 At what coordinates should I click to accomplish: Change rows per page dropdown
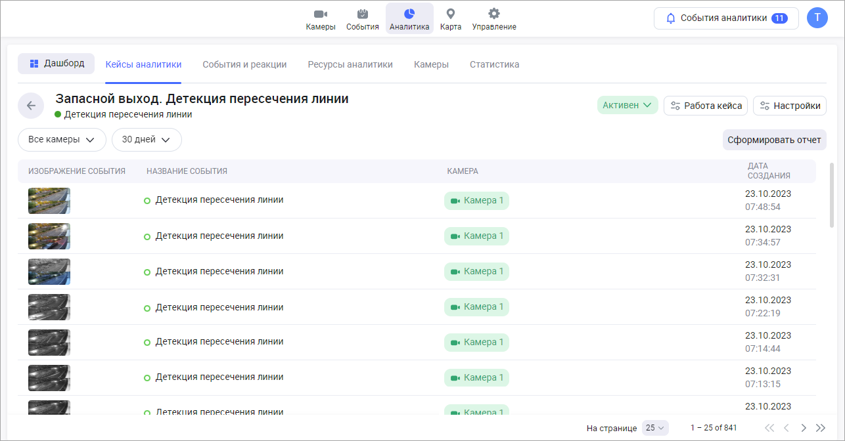point(655,428)
